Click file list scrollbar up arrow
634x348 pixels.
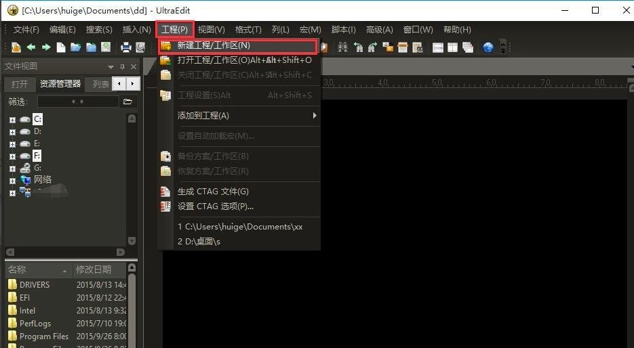(x=132, y=267)
